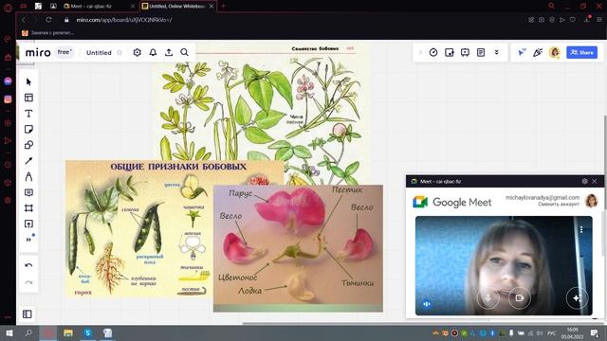
Task: Select the connection line tool
Action: [x=28, y=161]
